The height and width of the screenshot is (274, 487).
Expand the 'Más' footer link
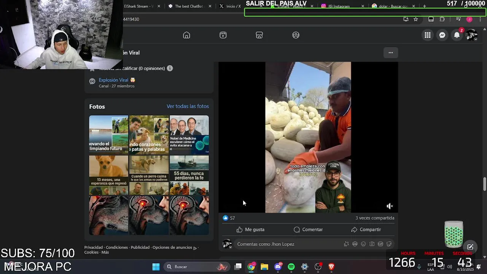[105, 252]
